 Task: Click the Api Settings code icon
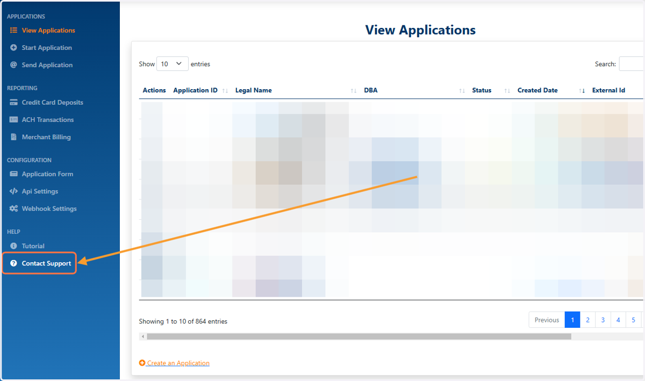tap(14, 191)
